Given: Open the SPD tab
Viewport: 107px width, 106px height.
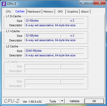Looking at the screenshot, I should pos(60,12).
